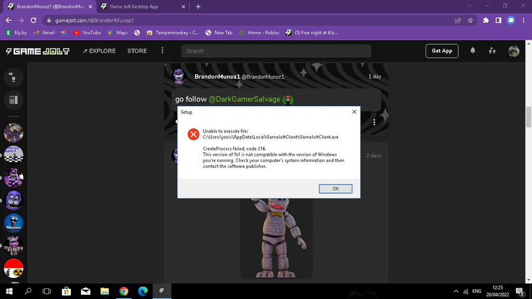
Task: Open the red-white radiation community avatar
Action: coord(13,268)
